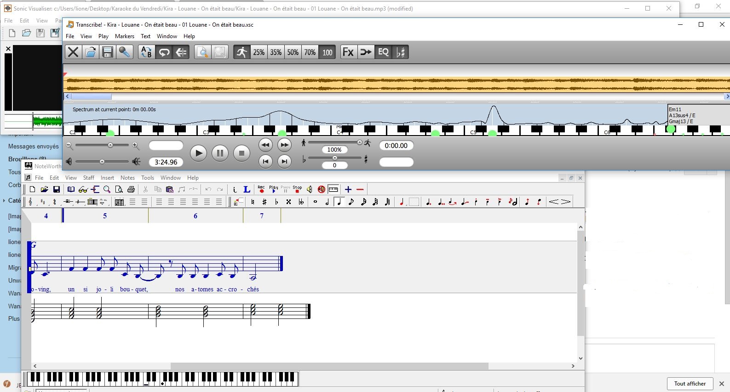Click NoteWorthy open book icon

pos(71,189)
